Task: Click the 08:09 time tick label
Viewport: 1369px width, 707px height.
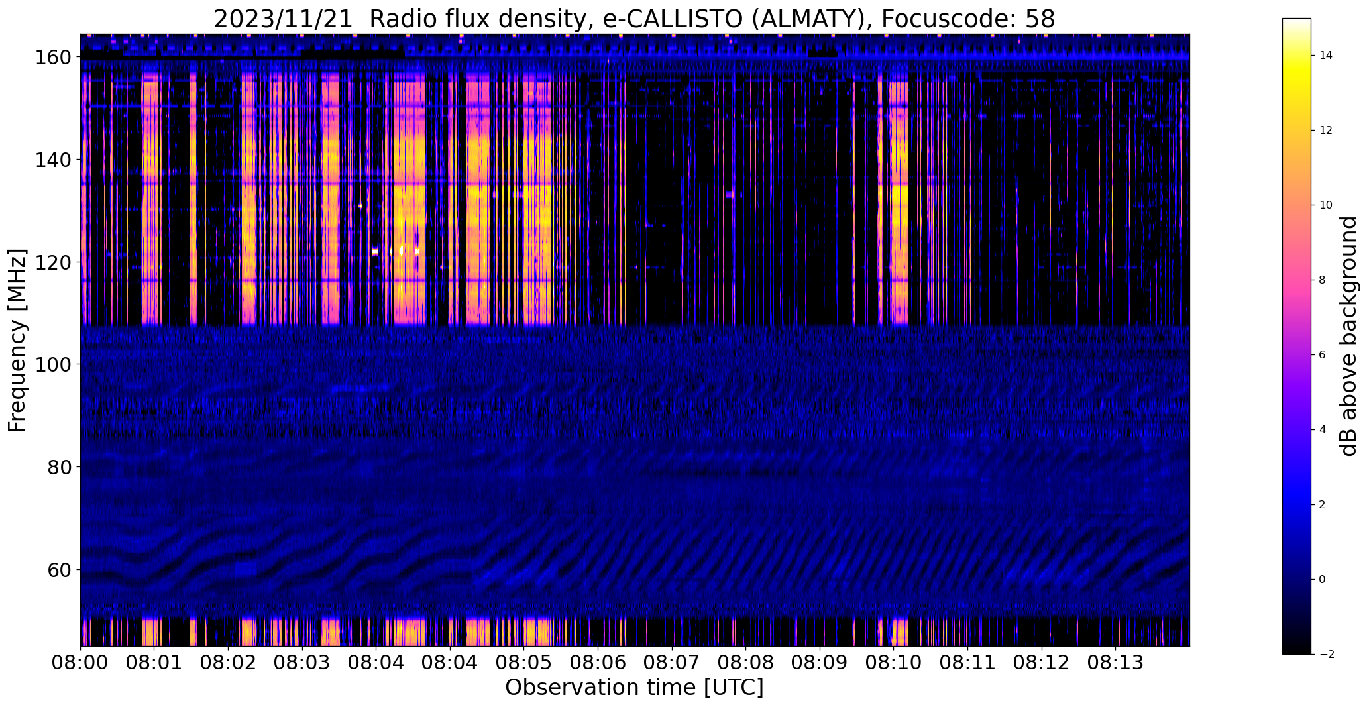Action: click(x=820, y=663)
